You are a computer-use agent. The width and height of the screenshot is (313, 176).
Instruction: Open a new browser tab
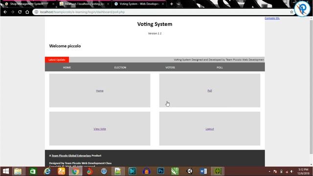click(172, 4)
